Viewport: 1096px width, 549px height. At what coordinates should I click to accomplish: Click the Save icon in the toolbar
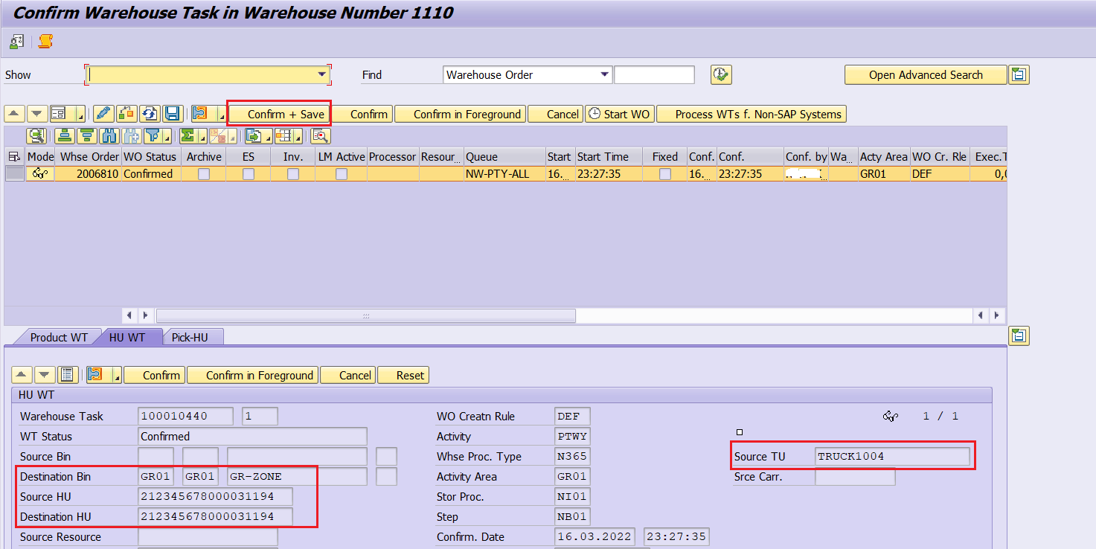[x=171, y=113]
